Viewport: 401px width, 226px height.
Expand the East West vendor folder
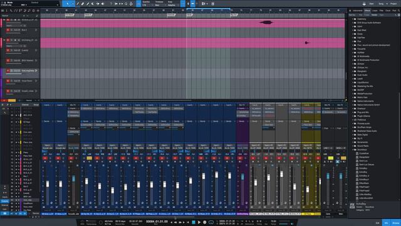(353, 30)
